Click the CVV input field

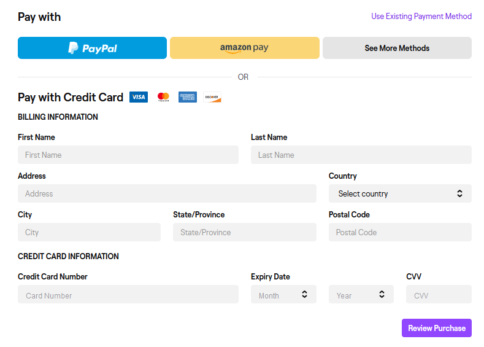(x=439, y=294)
